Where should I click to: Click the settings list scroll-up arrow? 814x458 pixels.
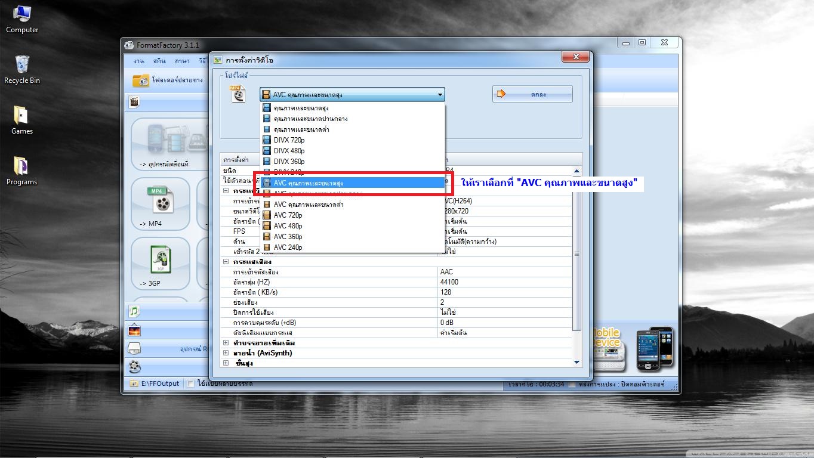576,171
